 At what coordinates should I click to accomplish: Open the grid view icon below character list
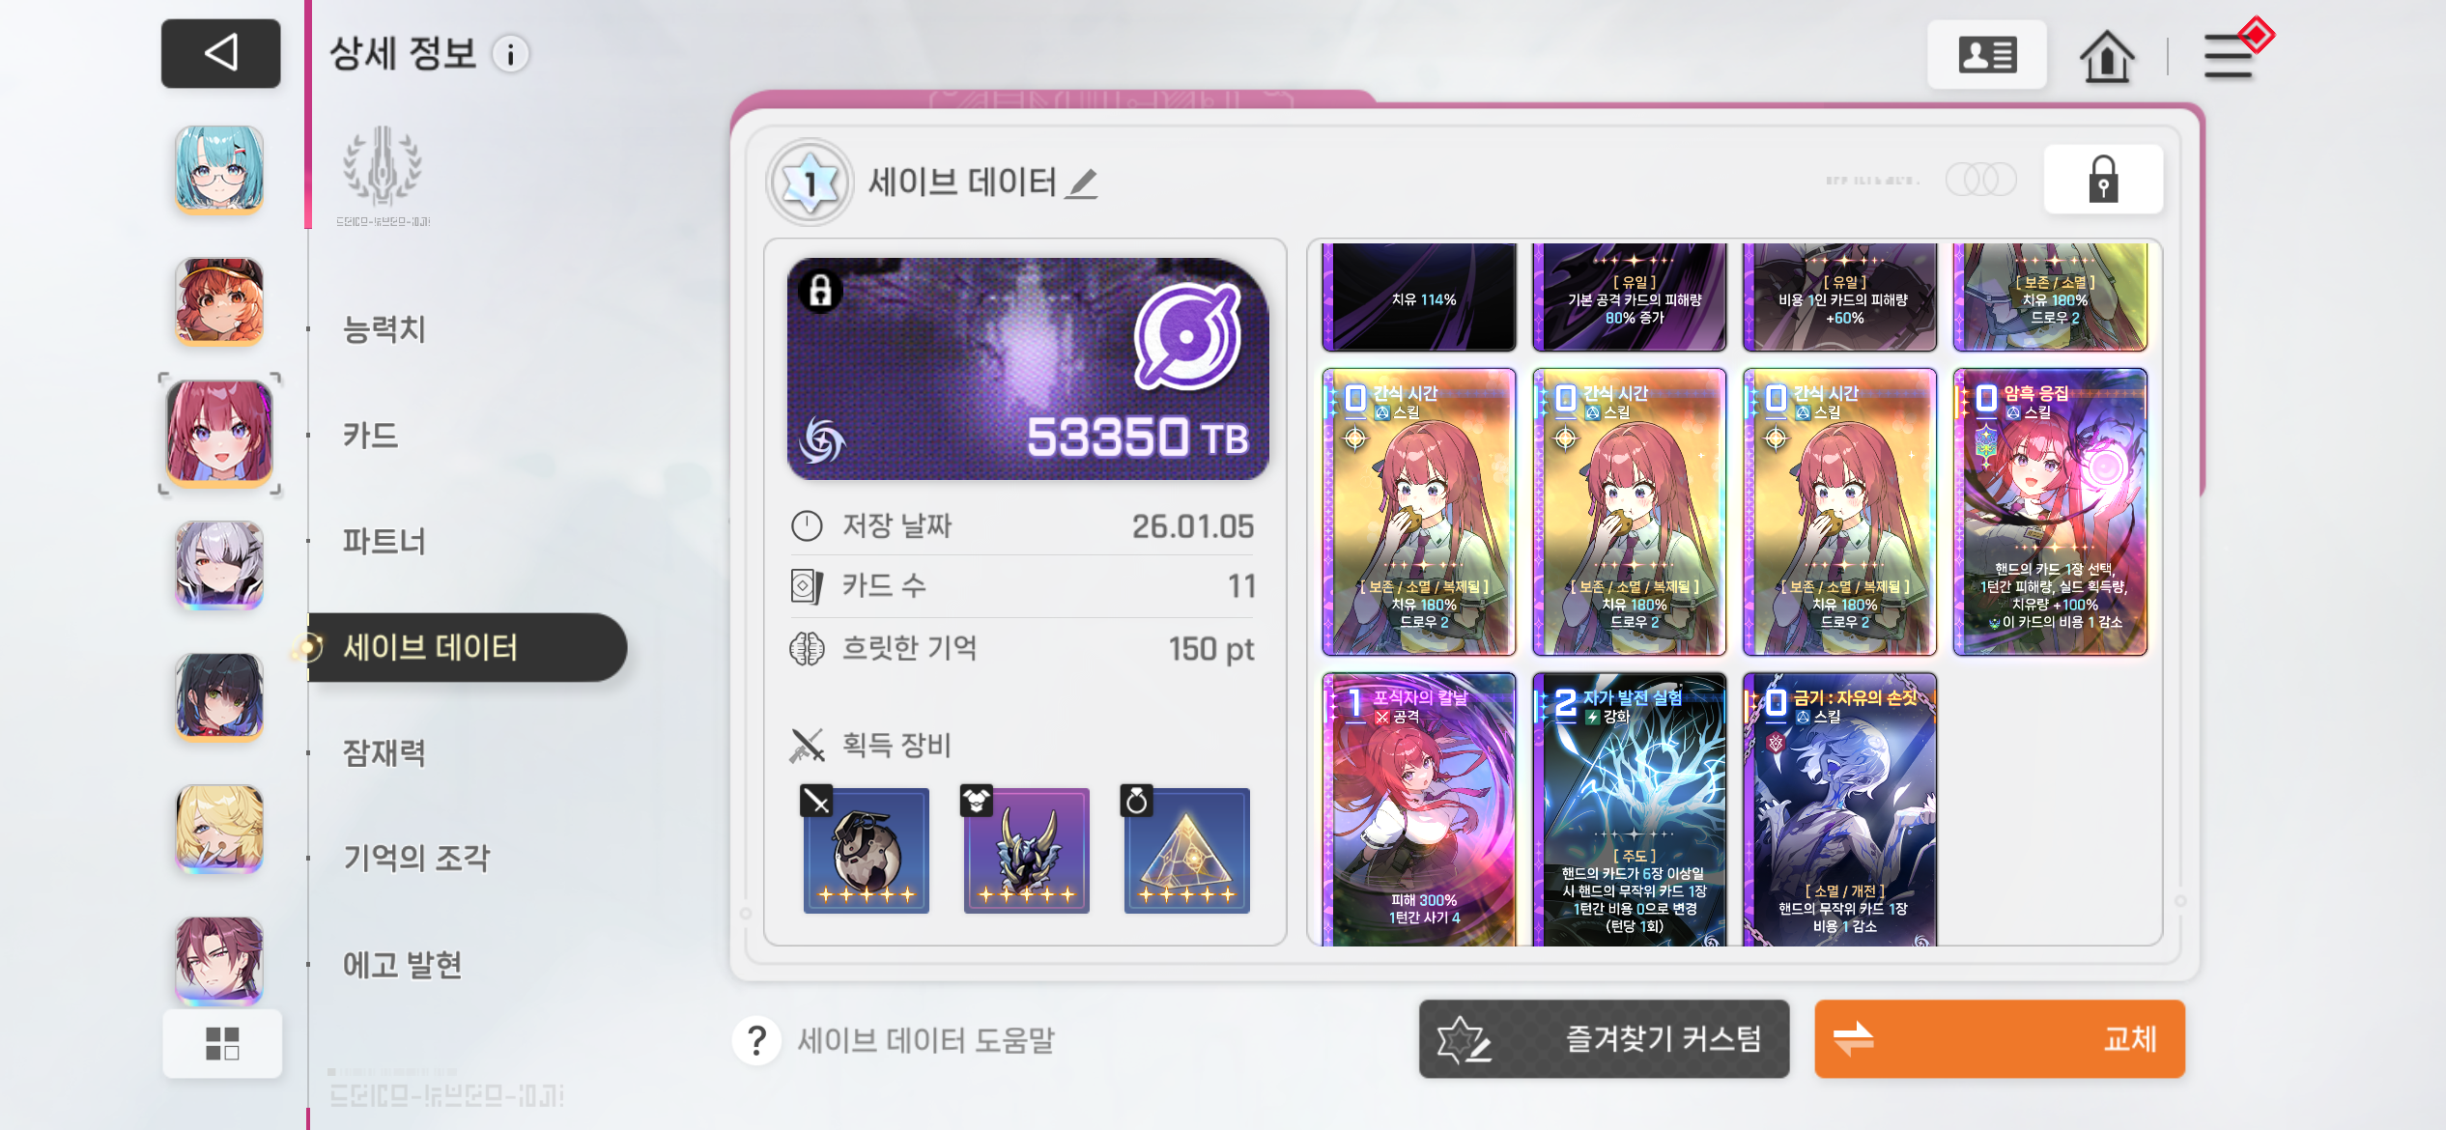222,1043
